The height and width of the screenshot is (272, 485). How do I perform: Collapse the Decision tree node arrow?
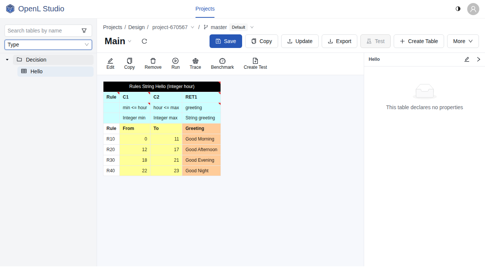[7, 60]
